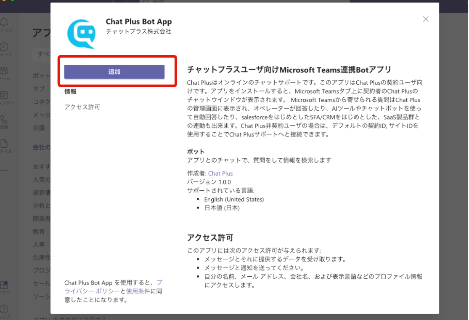Image resolution: width=469 pixels, height=320 pixels.
Task: Select the 情報 tab in dialog
Action: click(70, 91)
